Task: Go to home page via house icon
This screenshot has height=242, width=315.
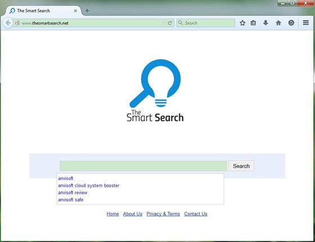Action: (x=278, y=23)
